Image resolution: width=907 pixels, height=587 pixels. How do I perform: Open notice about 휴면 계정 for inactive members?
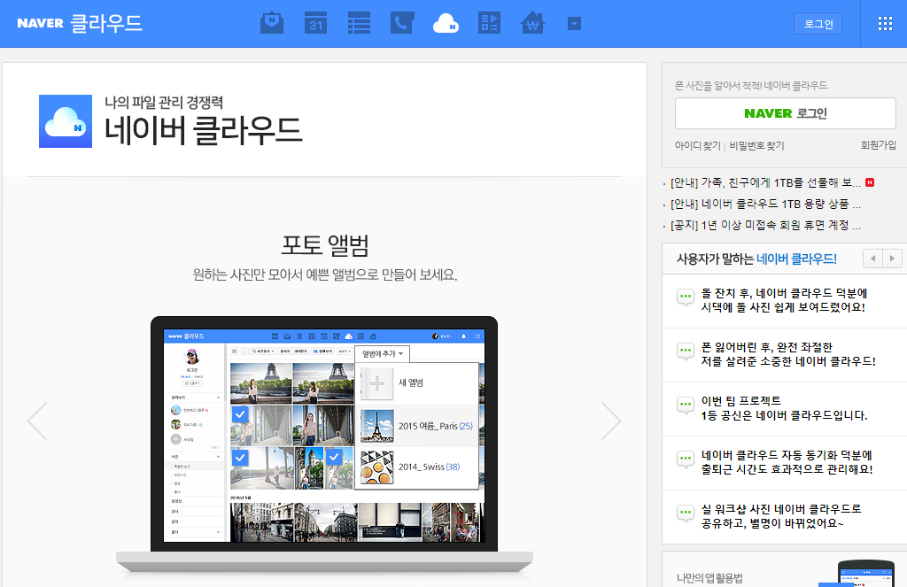pos(765,225)
